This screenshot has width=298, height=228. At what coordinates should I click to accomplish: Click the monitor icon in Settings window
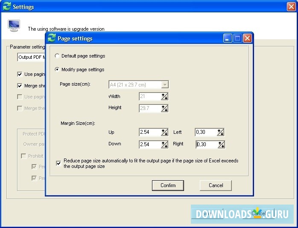point(14,26)
